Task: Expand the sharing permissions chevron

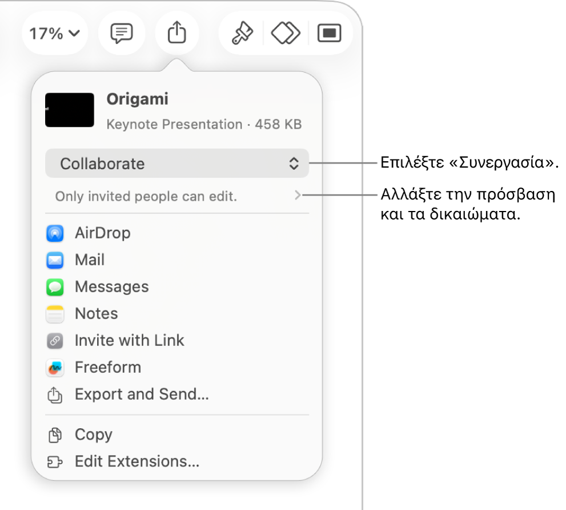Action: click(297, 196)
